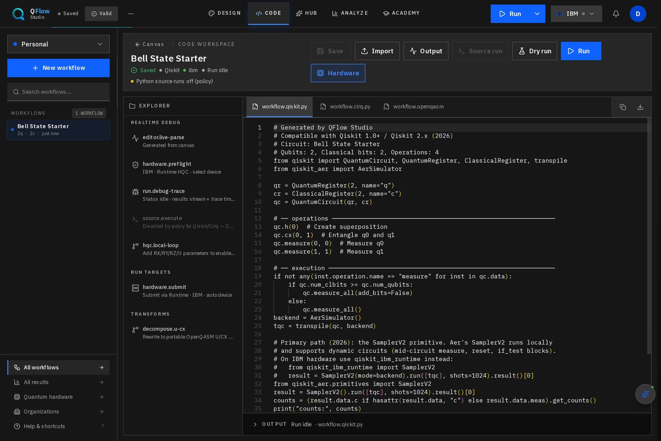Open hqc.local-loop entry
The width and height of the screenshot is (661, 441).
pyautogui.click(x=183, y=249)
